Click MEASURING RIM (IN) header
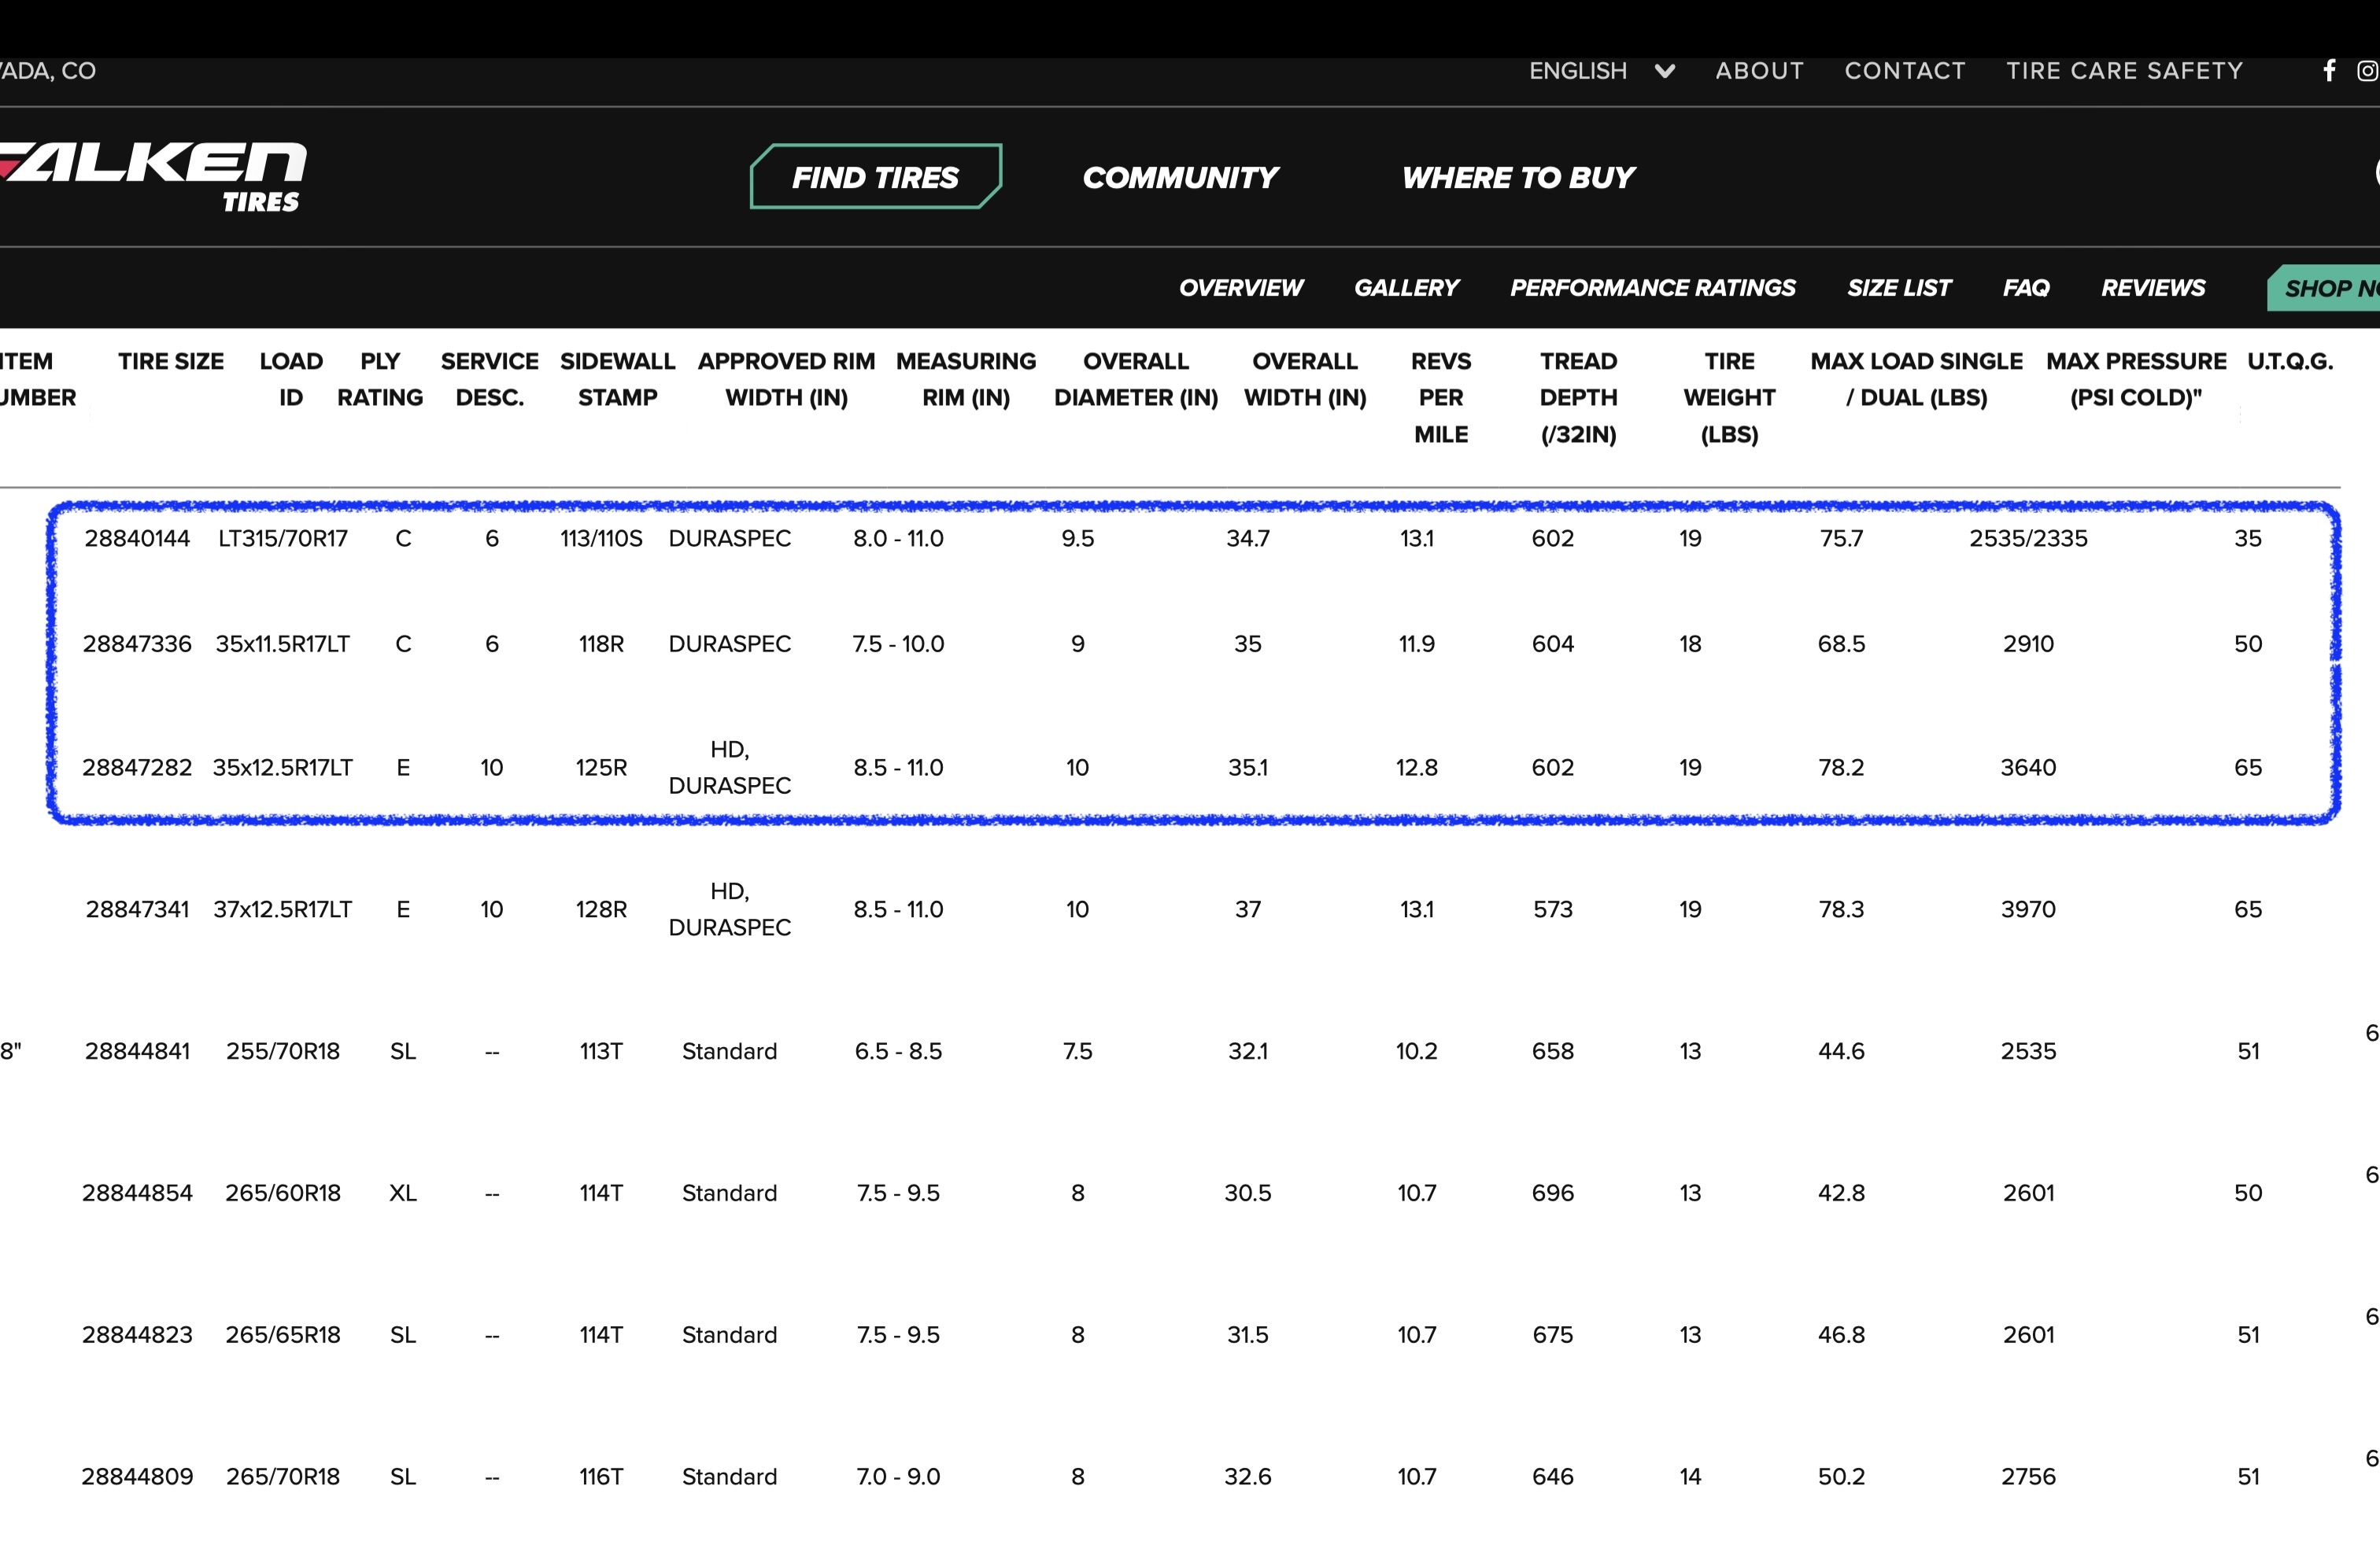Screen dimensions: 2380x1545 coord(966,378)
